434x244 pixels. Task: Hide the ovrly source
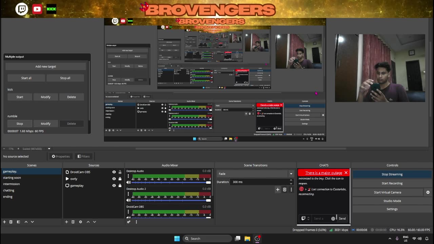pos(114,179)
